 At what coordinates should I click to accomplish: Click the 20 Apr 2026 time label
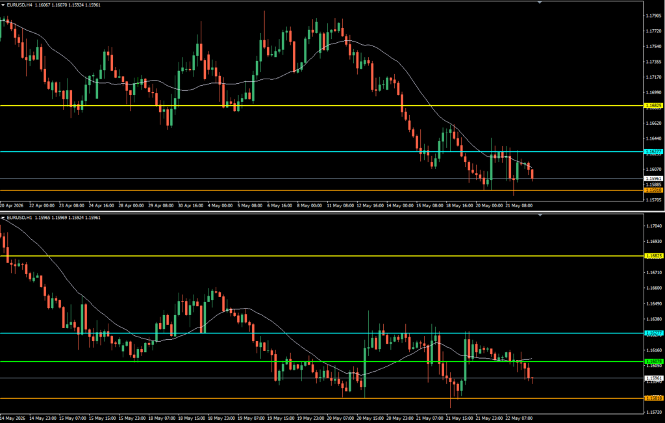point(12,205)
